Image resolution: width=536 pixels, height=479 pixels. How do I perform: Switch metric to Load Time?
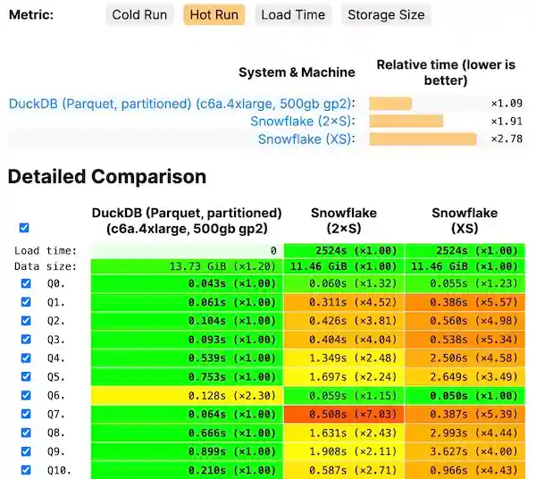pyautogui.click(x=293, y=14)
